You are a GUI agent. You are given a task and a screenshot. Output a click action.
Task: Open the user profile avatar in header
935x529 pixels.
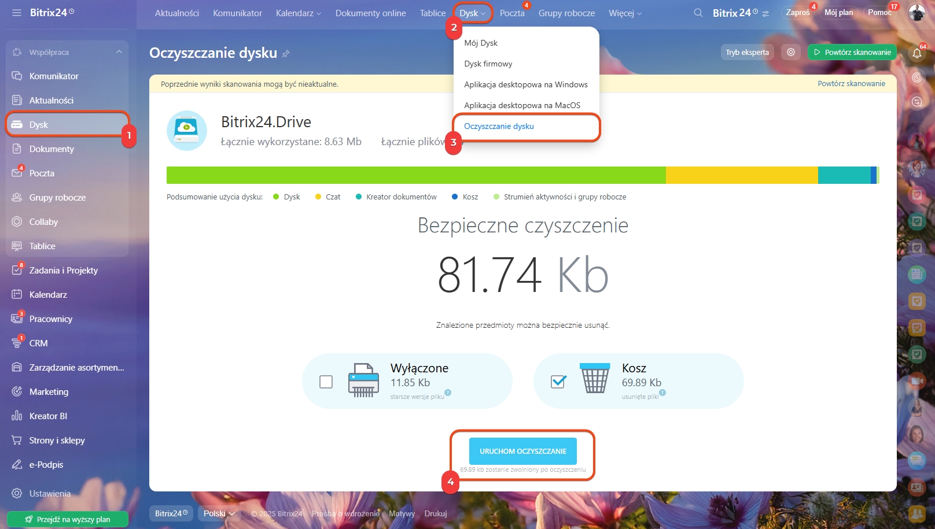(x=916, y=13)
